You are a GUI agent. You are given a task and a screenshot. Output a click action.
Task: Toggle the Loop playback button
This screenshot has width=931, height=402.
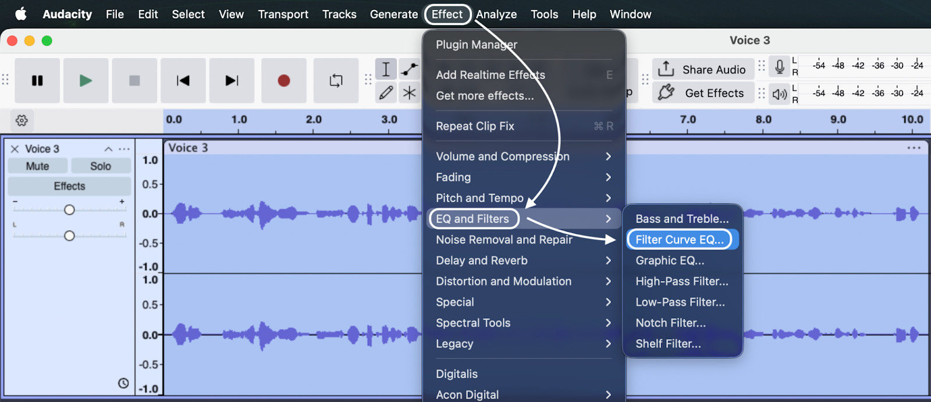336,81
